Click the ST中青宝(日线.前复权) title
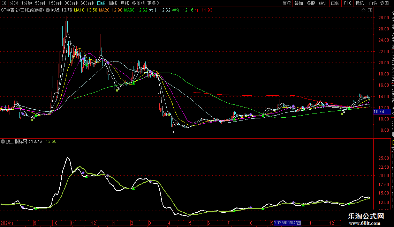This screenshot has width=394, height=227. coord(23,10)
